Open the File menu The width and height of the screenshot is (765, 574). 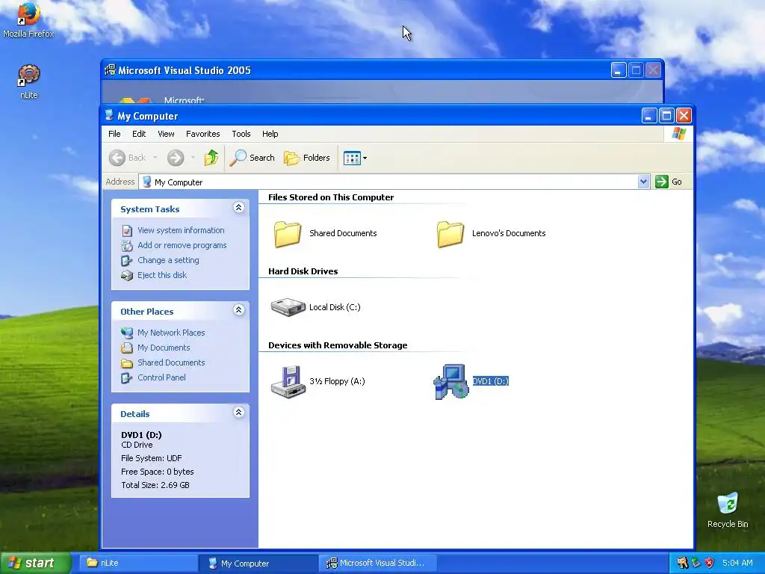point(114,134)
